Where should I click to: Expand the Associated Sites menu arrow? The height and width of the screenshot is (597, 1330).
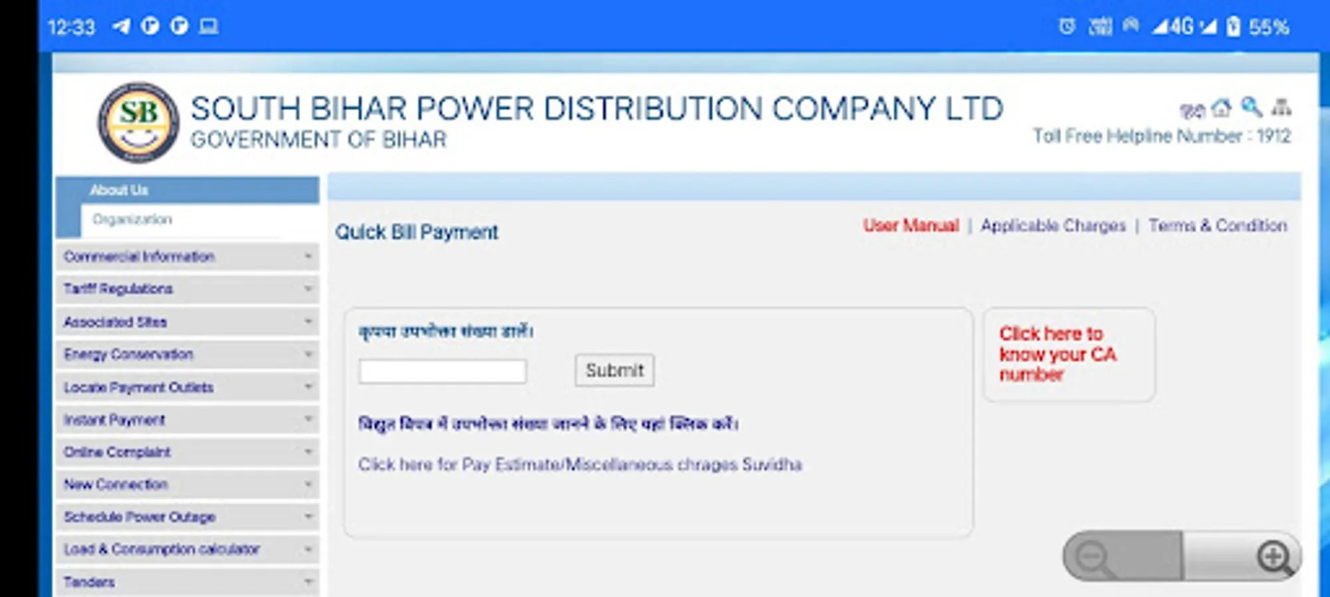307,321
